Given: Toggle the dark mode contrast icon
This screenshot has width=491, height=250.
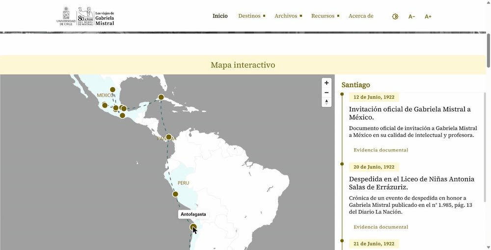Looking at the screenshot, I should pos(395,17).
